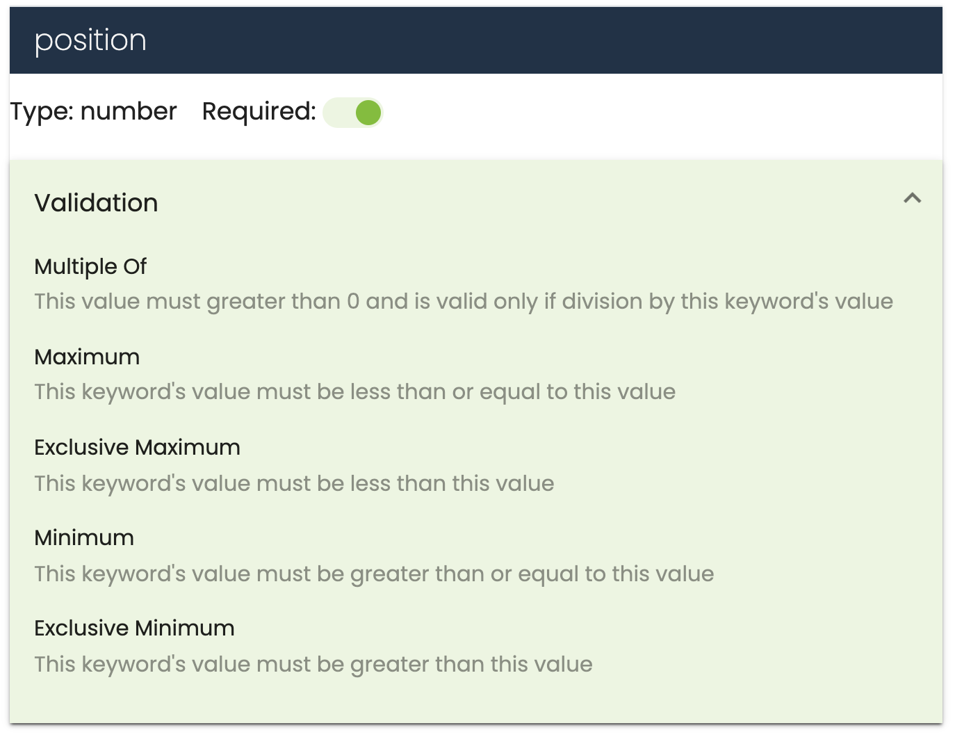Click the Required label
Image resolution: width=955 pixels, height=737 pixels.
[258, 111]
